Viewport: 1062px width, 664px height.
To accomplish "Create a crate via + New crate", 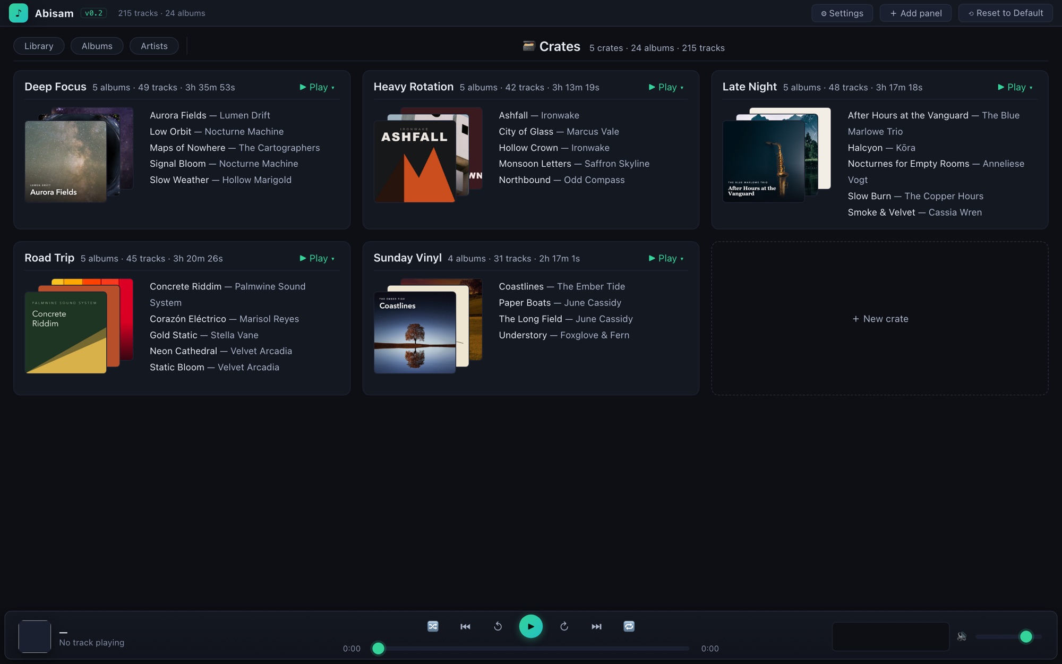I will click(x=880, y=319).
